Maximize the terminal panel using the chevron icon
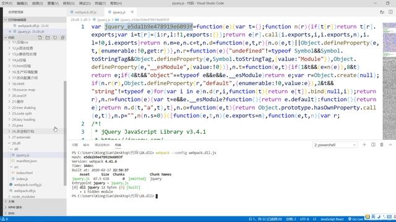Image resolution: width=396 pixels, height=222 pixels. [x=390, y=145]
